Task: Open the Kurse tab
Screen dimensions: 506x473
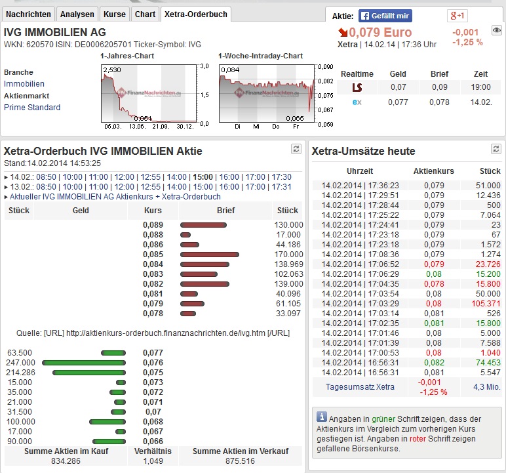Action: click(x=115, y=14)
